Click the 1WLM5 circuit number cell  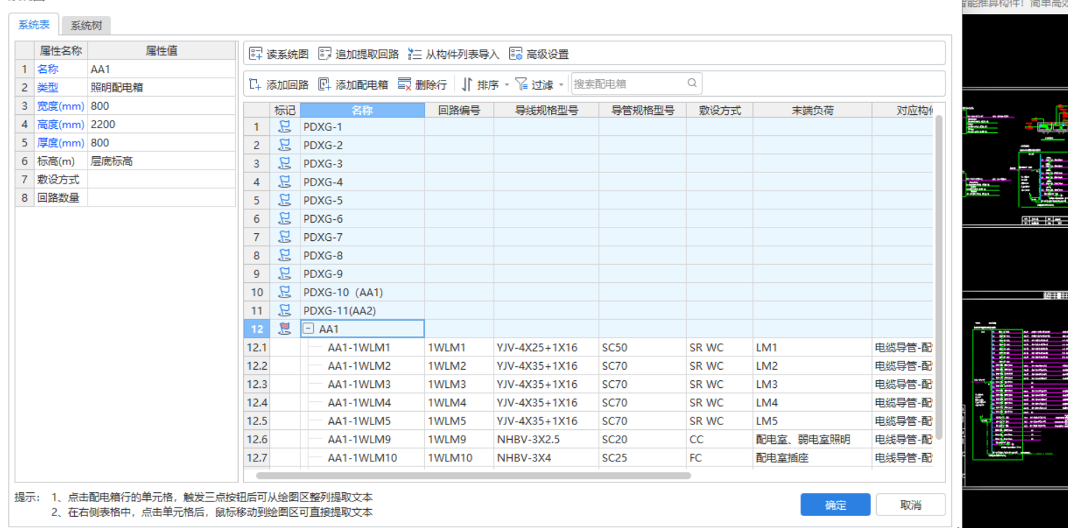pos(459,421)
